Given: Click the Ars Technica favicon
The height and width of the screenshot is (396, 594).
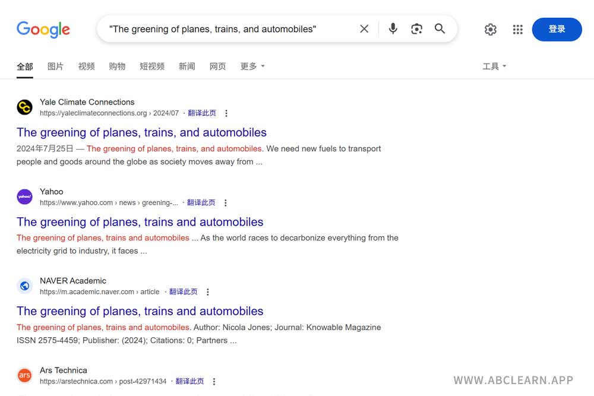Looking at the screenshot, I should click(x=24, y=375).
